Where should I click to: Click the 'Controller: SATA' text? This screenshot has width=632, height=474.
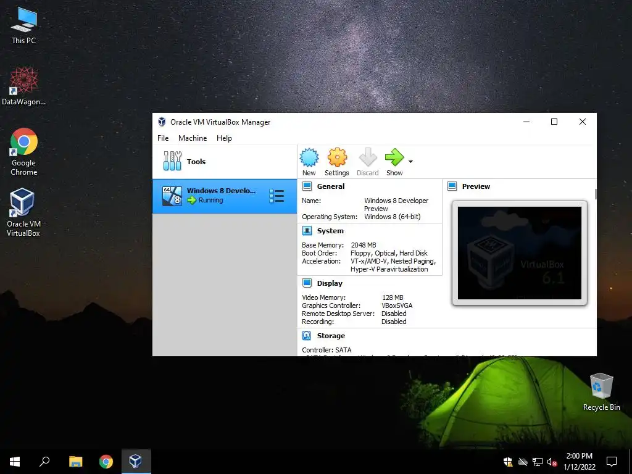[x=326, y=350]
